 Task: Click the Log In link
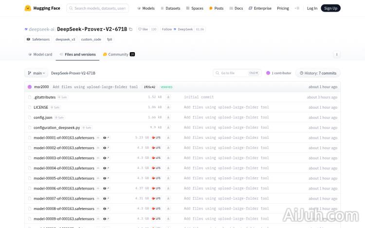tap(312, 8)
